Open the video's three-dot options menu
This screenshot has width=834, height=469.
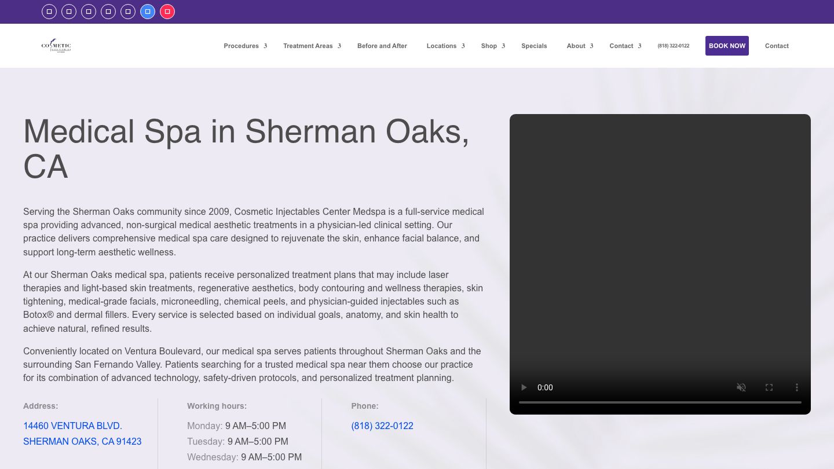796,387
